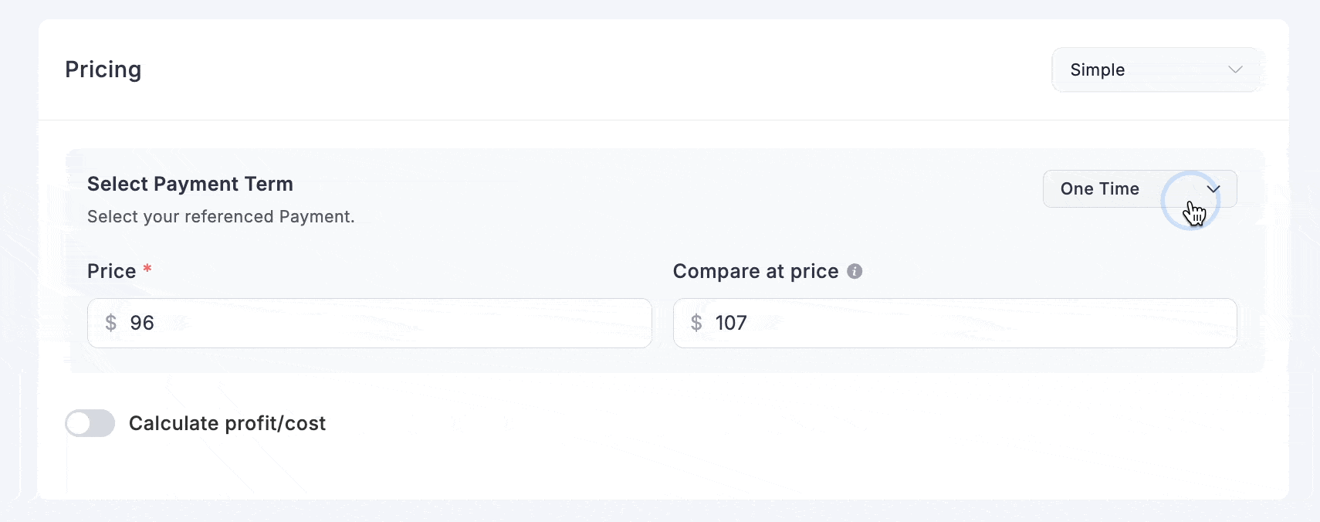Image resolution: width=1320 pixels, height=522 pixels.
Task: Enable the Calculate profit/cost toggle switch
Action: (90, 423)
